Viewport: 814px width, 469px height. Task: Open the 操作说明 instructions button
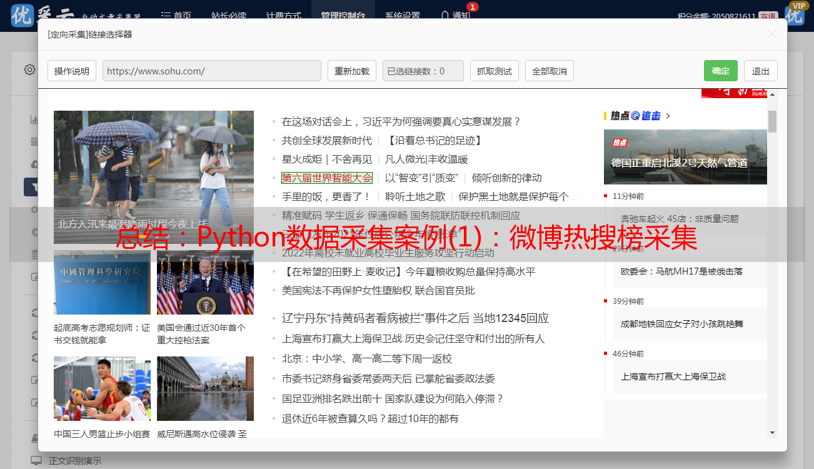[72, 71]
